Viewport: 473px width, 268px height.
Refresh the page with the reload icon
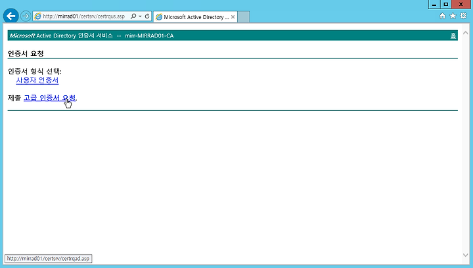click(x=147, y=16)
